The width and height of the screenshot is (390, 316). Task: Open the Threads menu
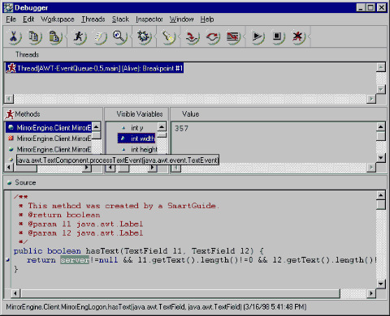point(93,19)
